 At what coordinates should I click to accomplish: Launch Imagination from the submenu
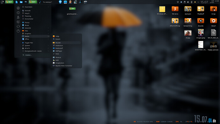[x=66, y=63]
